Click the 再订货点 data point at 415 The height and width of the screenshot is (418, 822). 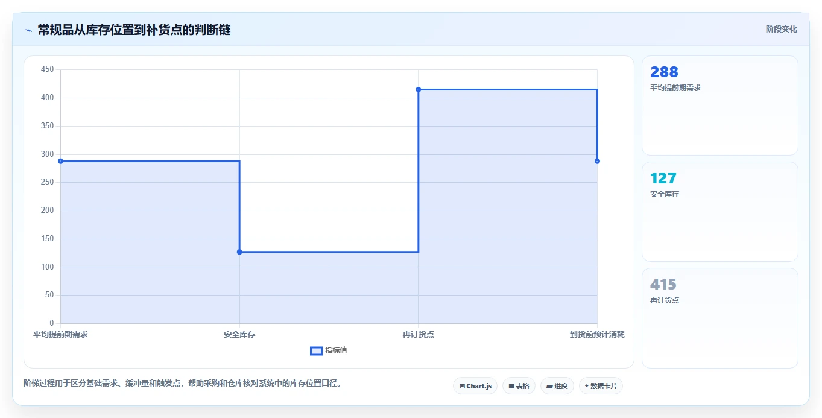tap(418, 89)
